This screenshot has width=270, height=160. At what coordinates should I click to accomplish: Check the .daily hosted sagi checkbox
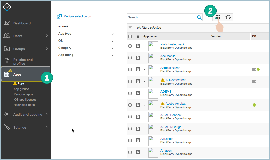tap(130, 46)
